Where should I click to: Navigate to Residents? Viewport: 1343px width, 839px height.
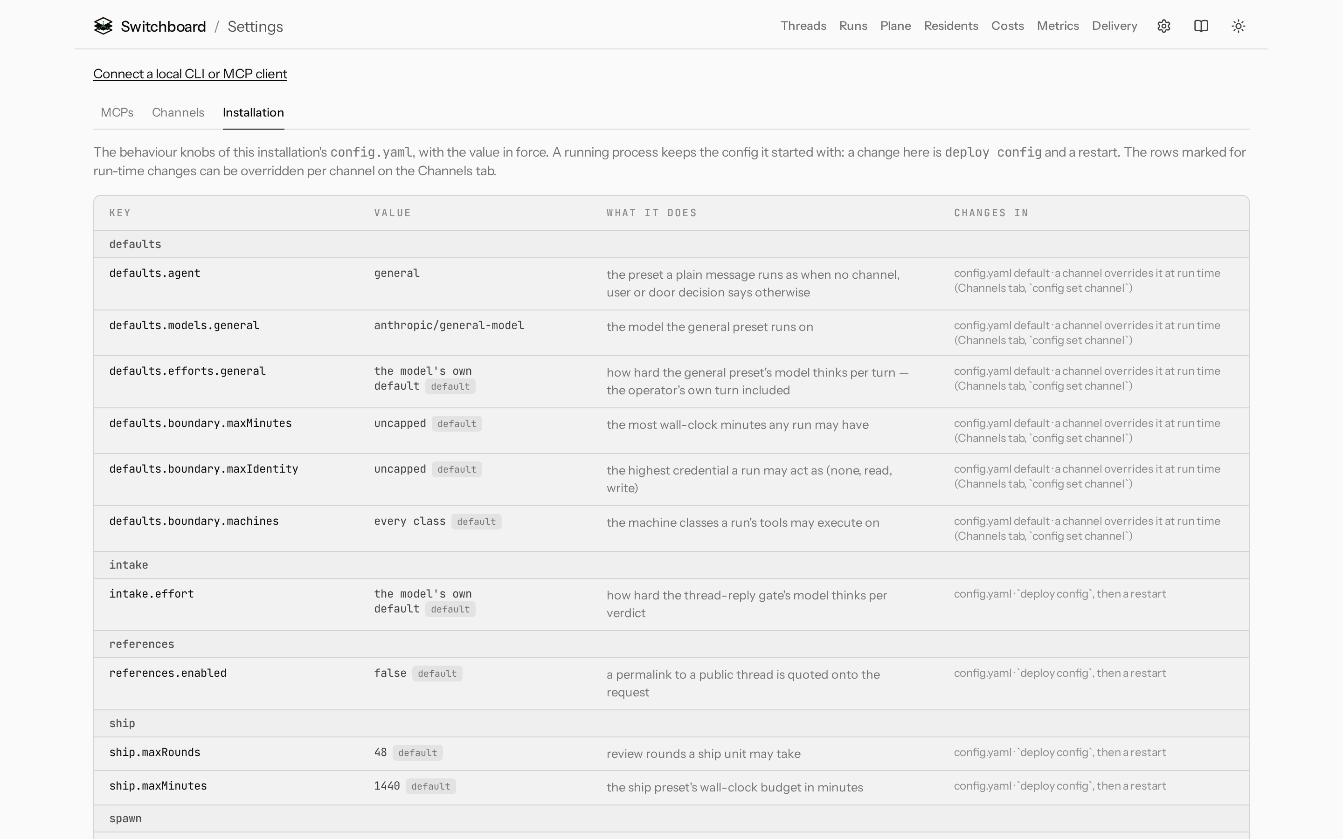[x=951, y=26]
